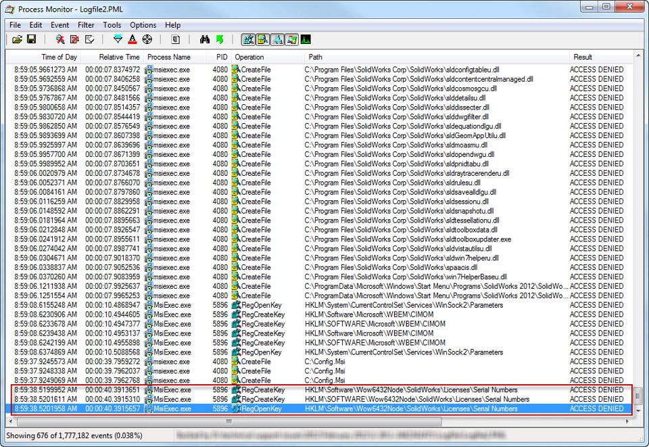Click the Path column header
The width and height of the screenshot is (649, 447).
pyautogui.click(x=436, y=57)
